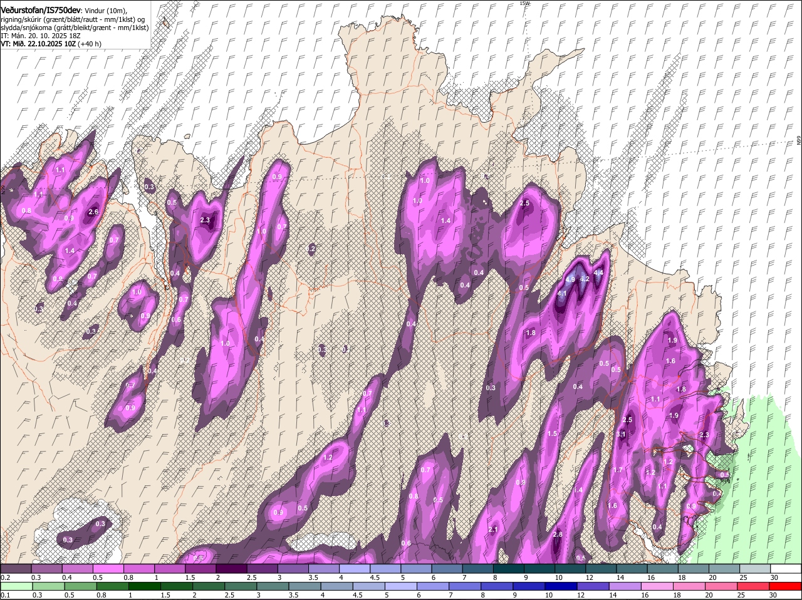Click the 3.1 value label on the map
Viewport: 802px width, 600px height.
tap(622, 434)
